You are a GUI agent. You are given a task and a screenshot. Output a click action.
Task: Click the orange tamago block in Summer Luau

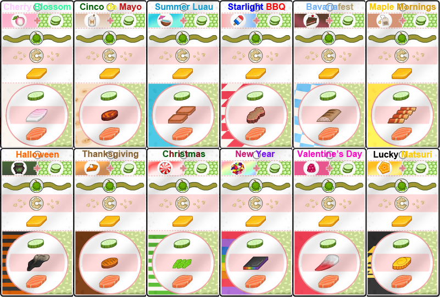[x=183, y=74]
